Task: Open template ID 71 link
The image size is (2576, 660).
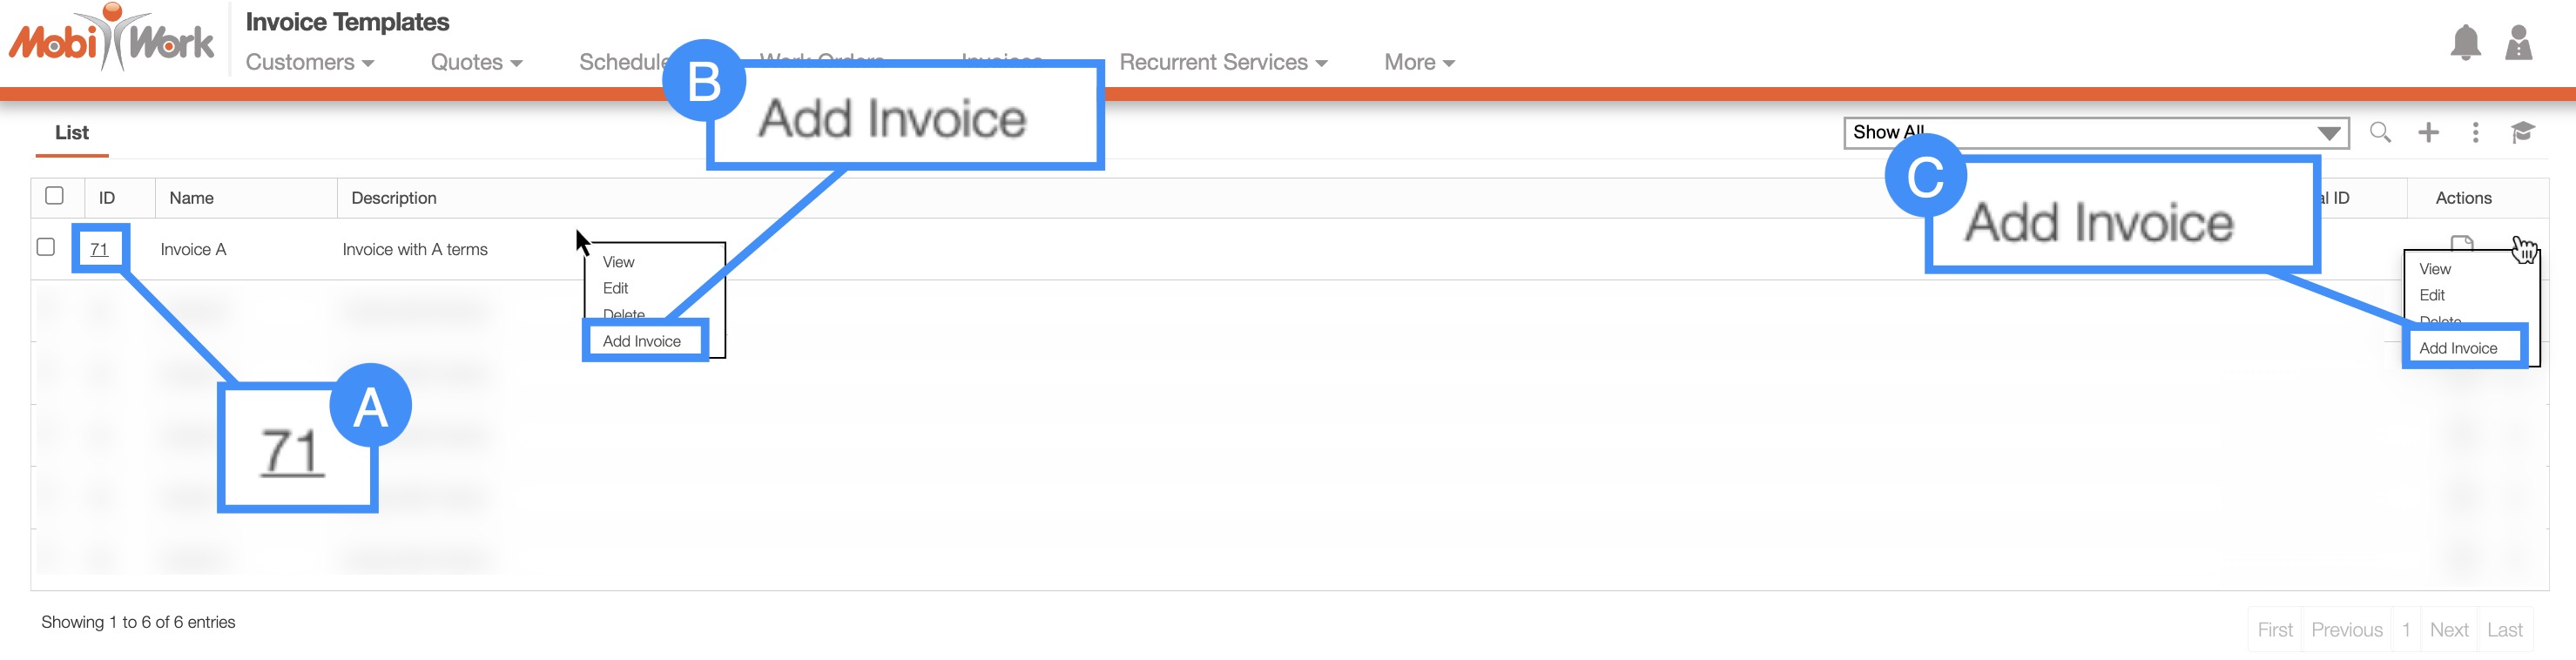Action: click(99, 249)
